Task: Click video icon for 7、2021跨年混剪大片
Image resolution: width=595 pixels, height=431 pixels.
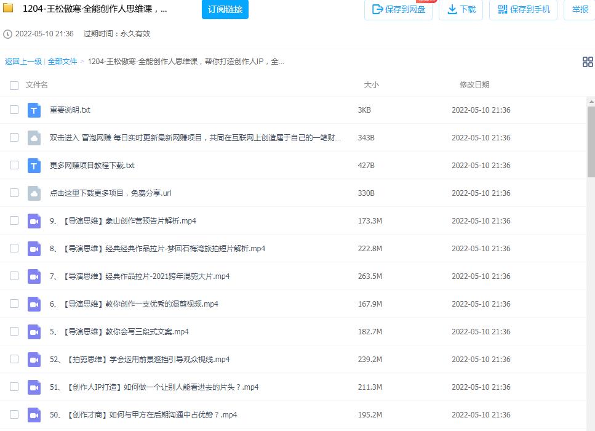Action: [34, 276]
